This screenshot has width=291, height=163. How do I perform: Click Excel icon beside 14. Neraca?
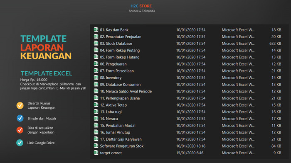click(x=96, y=119)
